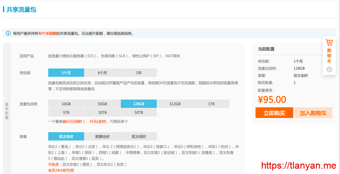Pick the 512GB package size
Image resolution: width=340 pixels, height=174 pixels.
pyautogui.click(x=175, y=104)
